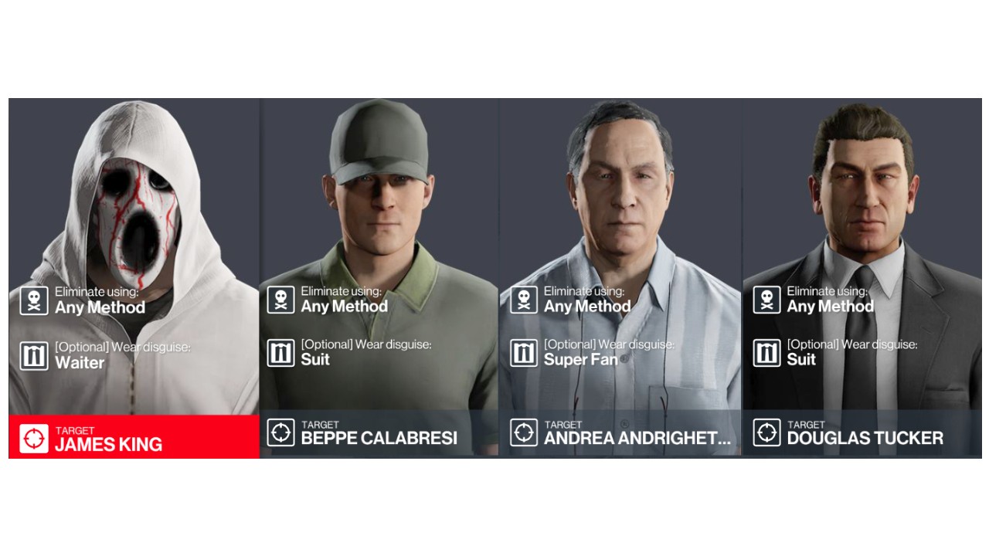Click the skull icon on Douglas Tucker card
Image resolution: width=989 pixels, height=556 pixels.
[766, 300]
